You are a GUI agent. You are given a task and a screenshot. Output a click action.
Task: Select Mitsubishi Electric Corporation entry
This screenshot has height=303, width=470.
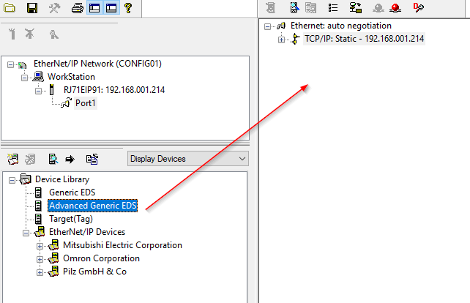(x=122, y=245)
